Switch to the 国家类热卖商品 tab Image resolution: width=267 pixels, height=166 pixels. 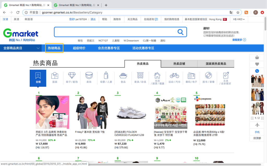[x=216, y=64]
